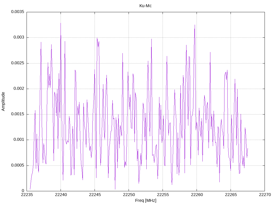This screenshot has width=272, height=204.
Task: Click the y-axis tick label 0
Action: pyautogui.click(x=23, y=191)
